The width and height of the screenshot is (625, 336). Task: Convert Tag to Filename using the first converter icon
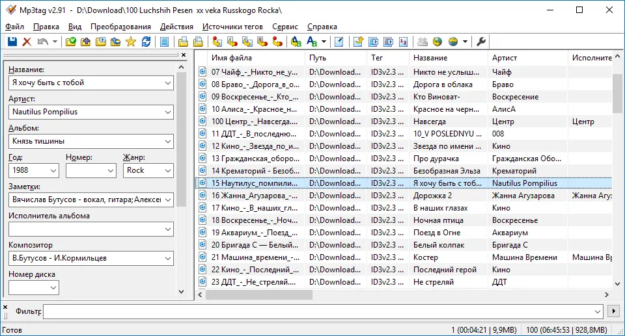point(217,42)
